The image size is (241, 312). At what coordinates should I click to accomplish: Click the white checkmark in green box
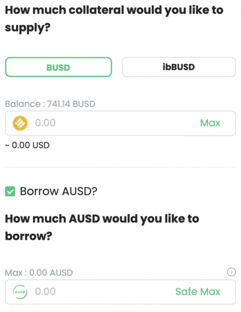[x=10, y=192]
